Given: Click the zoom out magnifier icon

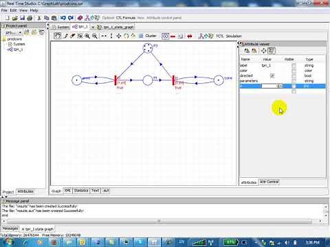Looking at the screenshot, I should click(x=94, y=36).
